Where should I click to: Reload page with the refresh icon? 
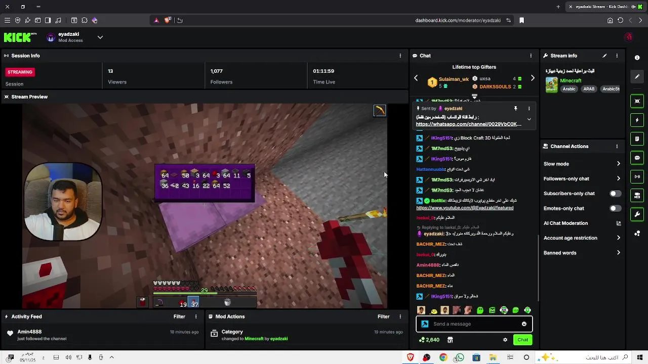tap(620, 20)
